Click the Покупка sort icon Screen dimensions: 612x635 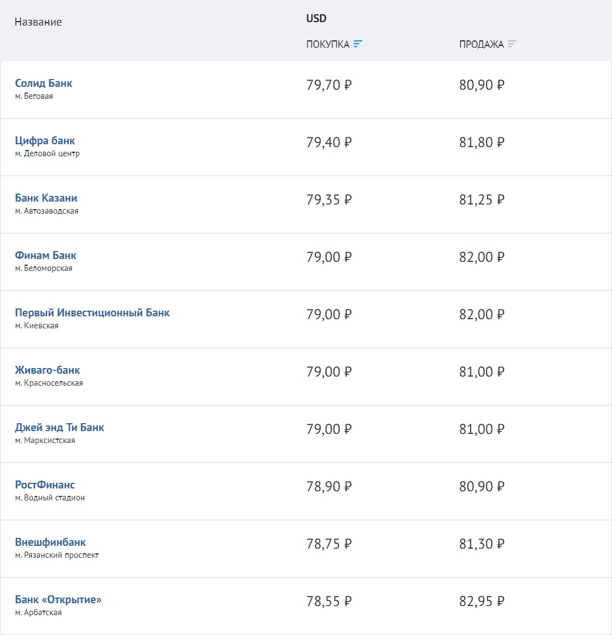(357, 44)
